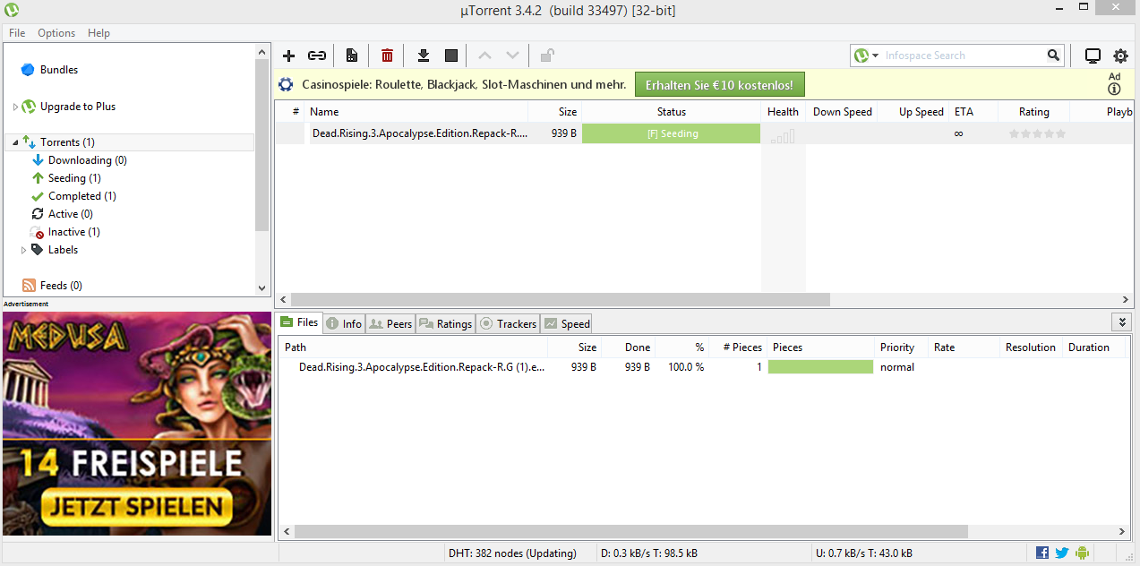Select Dead.Rising.3 torrent row name

click(x=420, y=133)
